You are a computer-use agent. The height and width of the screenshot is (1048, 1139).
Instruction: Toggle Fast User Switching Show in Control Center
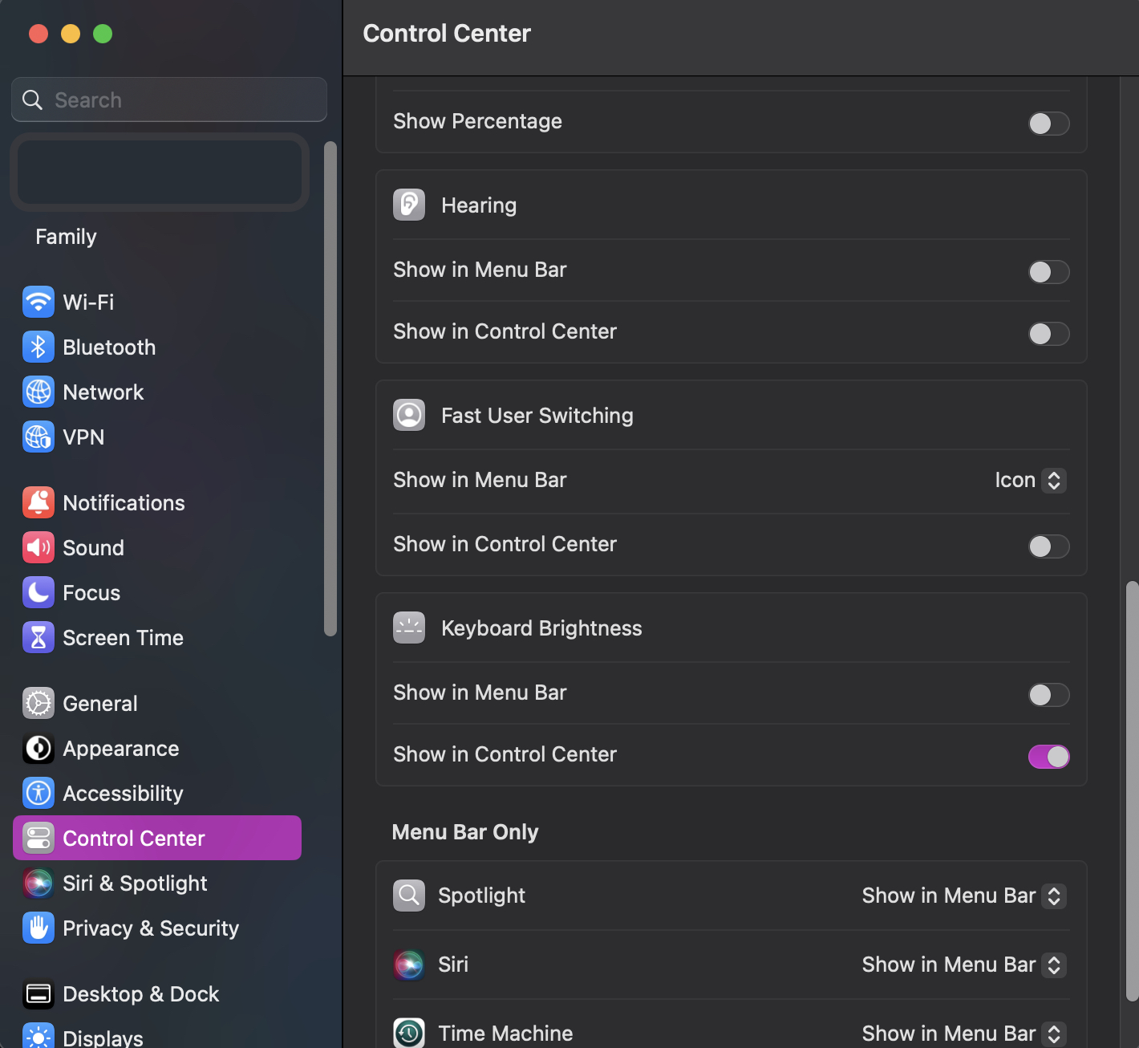coord(1049,546)
